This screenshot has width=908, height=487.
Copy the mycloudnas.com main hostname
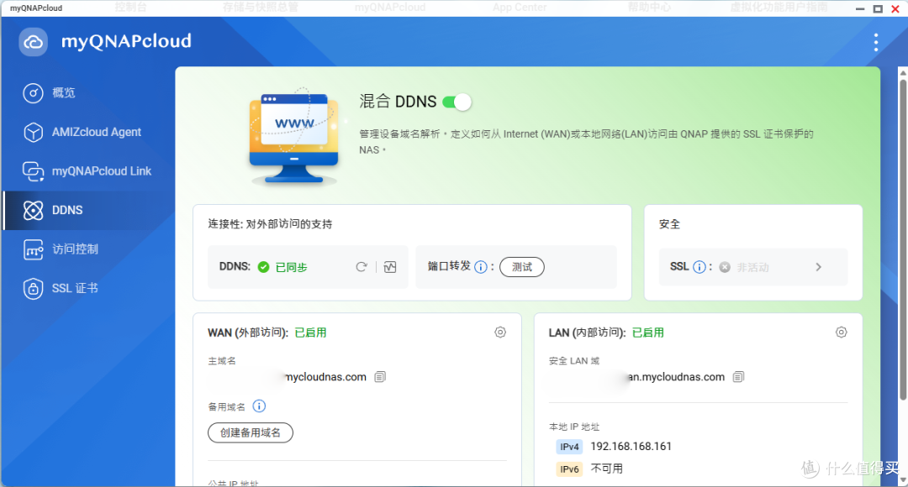pos(380,377)
